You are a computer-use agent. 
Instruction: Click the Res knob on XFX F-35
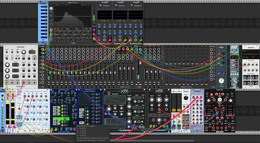166,100
